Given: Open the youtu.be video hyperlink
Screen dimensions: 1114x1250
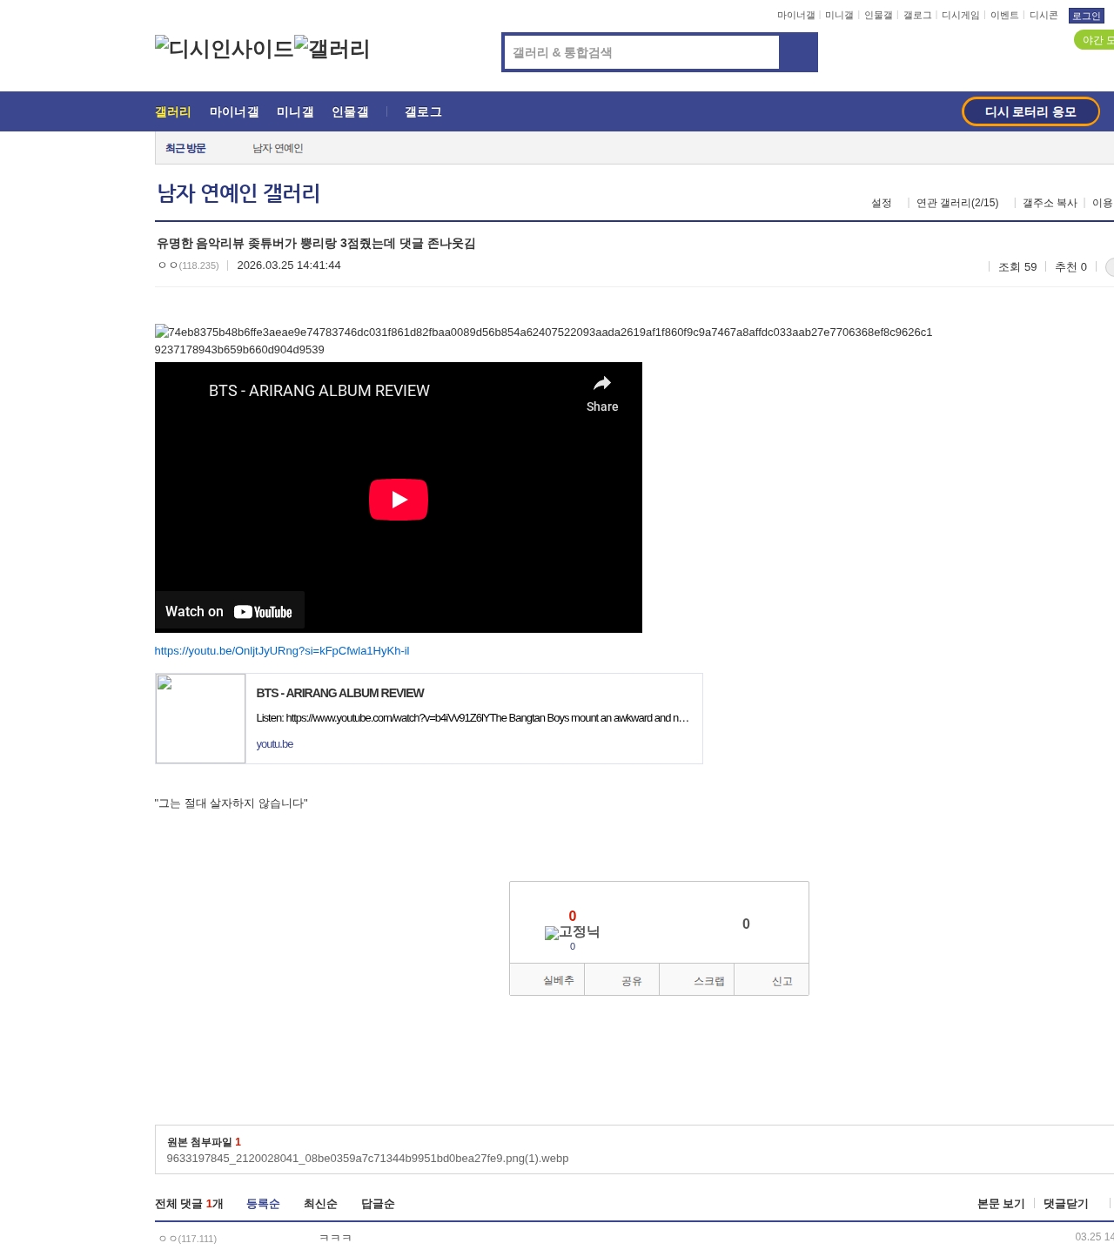Looking at the screenshot, I should click(281, 651).
